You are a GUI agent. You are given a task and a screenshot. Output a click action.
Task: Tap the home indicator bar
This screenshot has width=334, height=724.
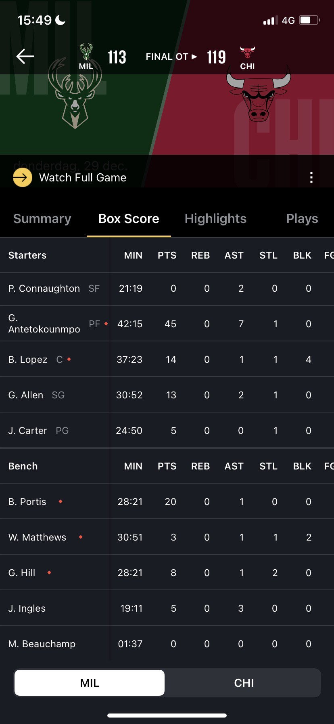tap(167, 715)
